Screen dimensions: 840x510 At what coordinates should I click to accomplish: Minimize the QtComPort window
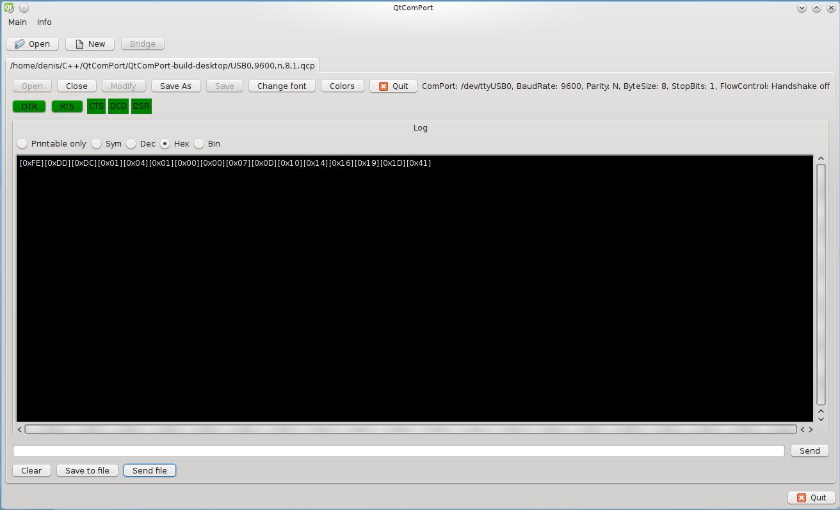click(802, 8)
